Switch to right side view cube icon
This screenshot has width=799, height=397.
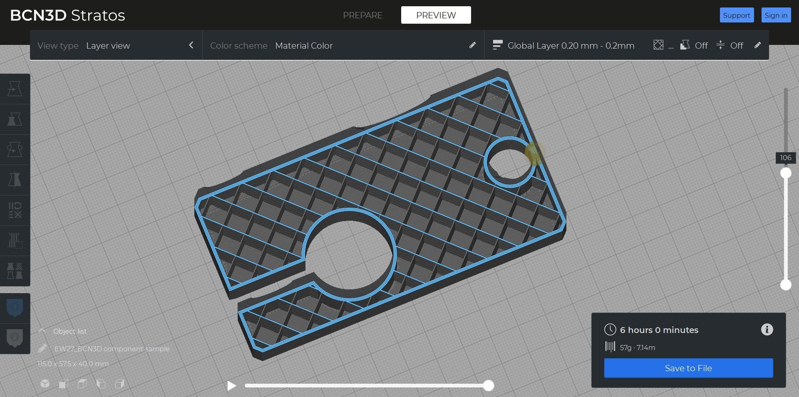click(120, 384)
